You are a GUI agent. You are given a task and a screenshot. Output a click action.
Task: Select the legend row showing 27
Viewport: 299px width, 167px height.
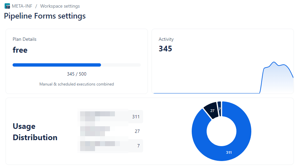pyautogui.click(x=110, y=131)
